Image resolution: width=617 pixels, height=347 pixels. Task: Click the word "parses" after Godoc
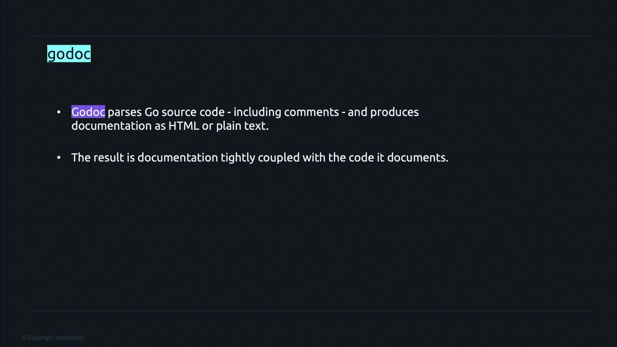pyautogui.click(x=124, y=112)
